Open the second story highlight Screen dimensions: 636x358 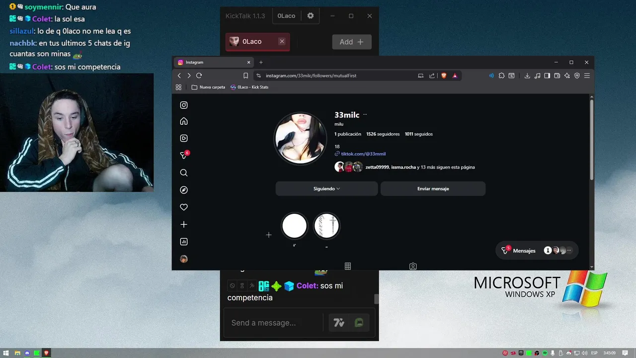coord(326,227)
